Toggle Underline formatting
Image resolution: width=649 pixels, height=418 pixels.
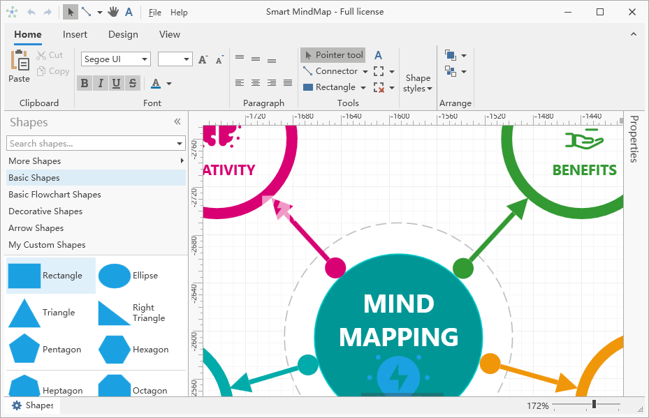pos(116,83)
